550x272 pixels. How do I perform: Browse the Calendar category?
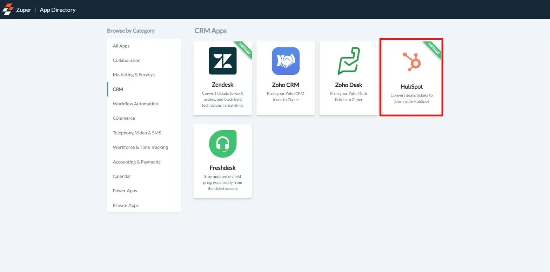(144, 176)
